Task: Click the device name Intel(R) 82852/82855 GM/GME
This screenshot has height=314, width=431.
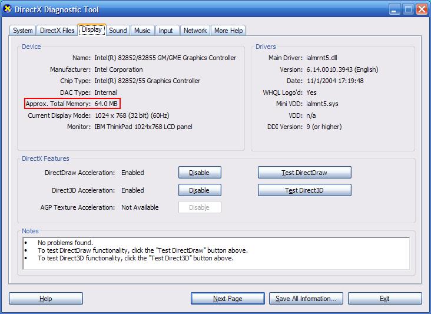Action: click(x=165, y=58)
